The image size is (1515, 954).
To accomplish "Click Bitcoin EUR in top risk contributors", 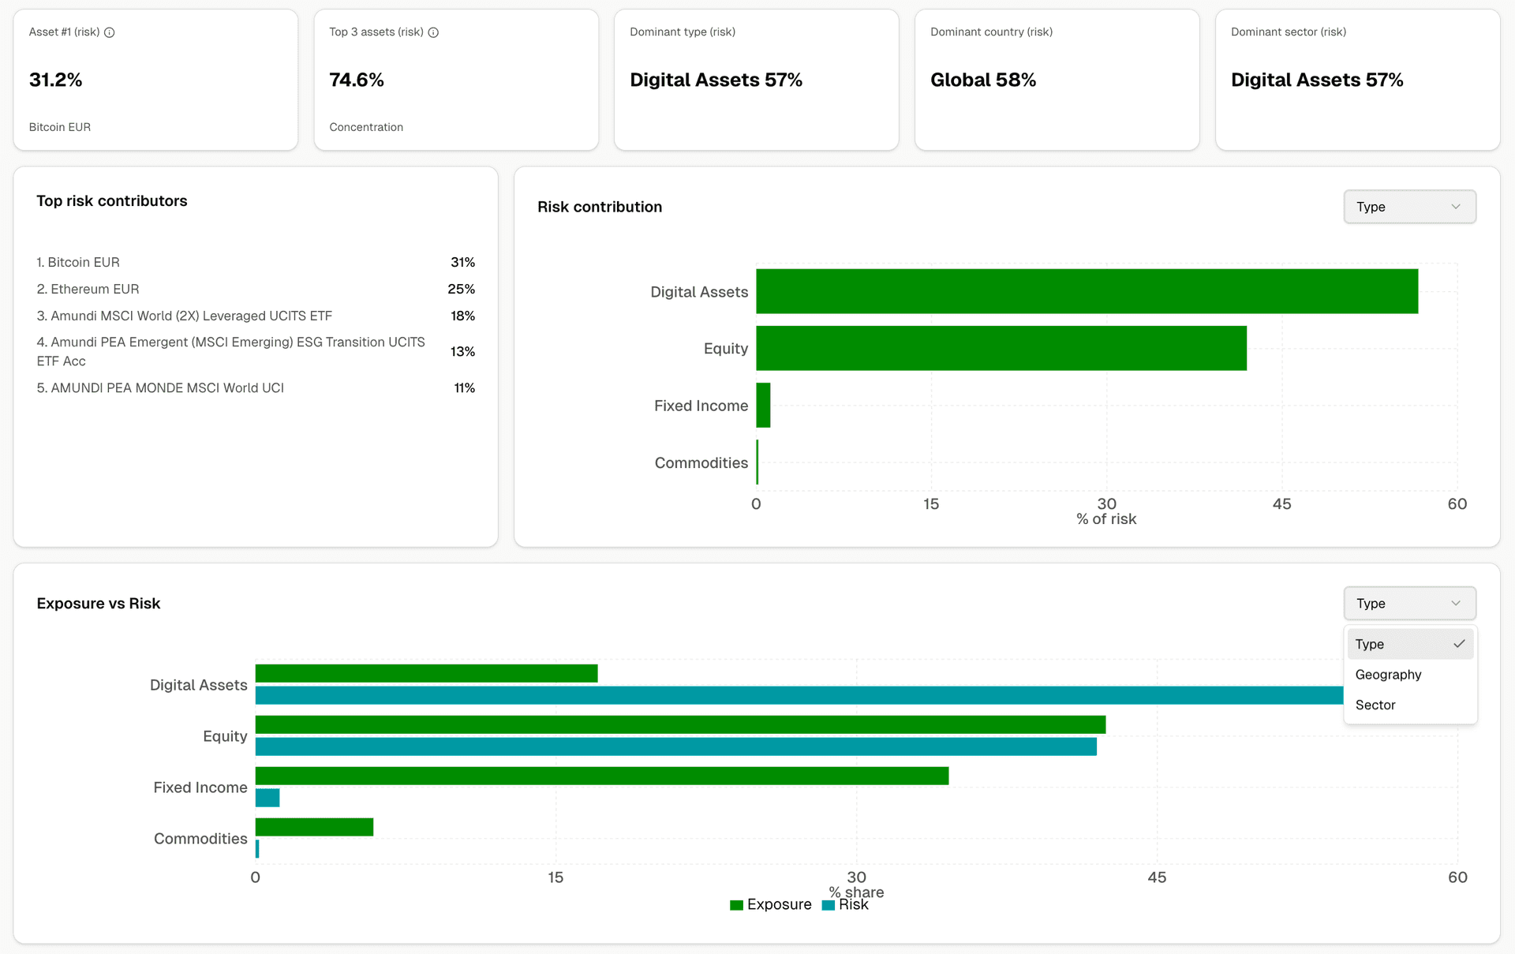I will pos(83,262).
